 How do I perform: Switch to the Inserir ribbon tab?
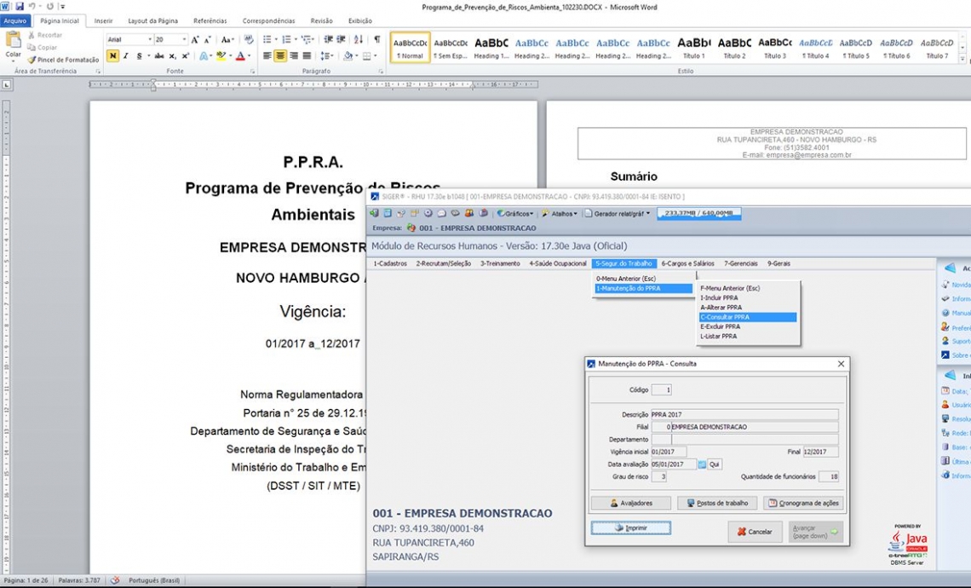tap(103, 20)
